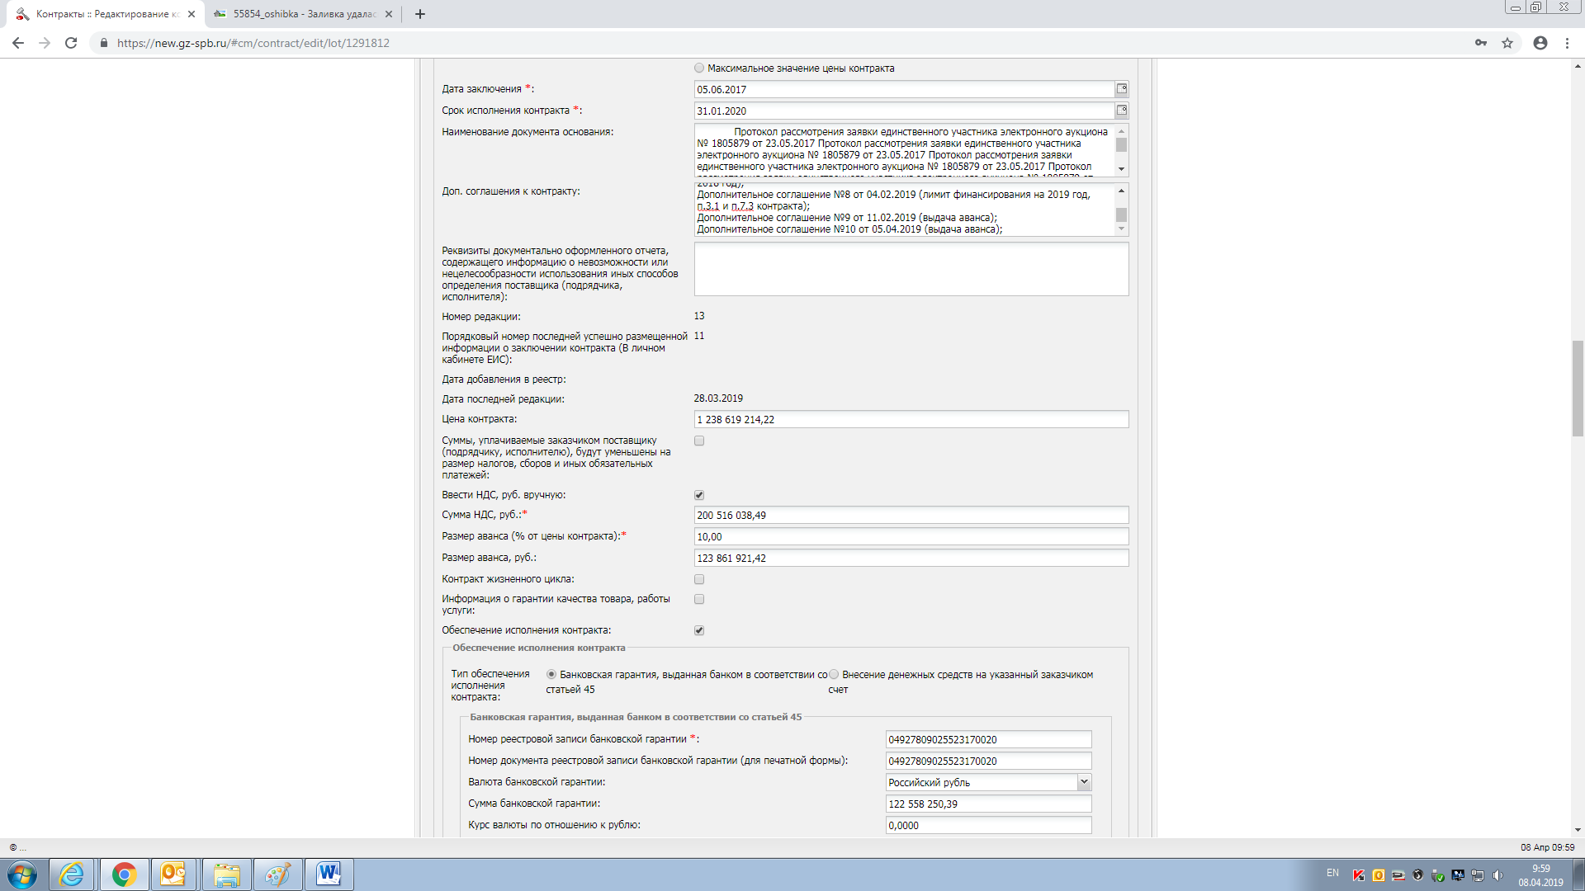1585x891 pixels.
Task: Click the saved passwords key icon
Action: coord(1480,43)
